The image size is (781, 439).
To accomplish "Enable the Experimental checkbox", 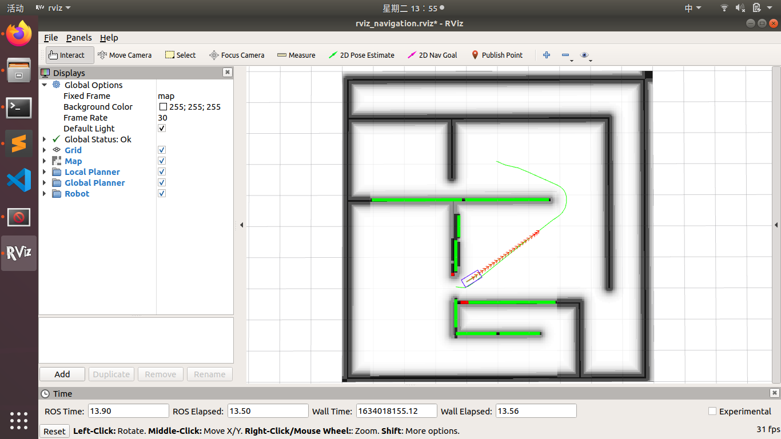I will pos(712,411).
